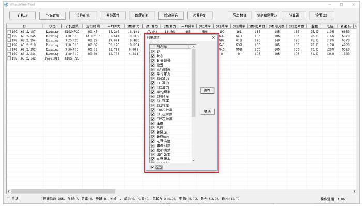Viewport: 362px width, 206px height.
Task: Uncheck the IP column checkbox in dialog
Action: point(153,52)
